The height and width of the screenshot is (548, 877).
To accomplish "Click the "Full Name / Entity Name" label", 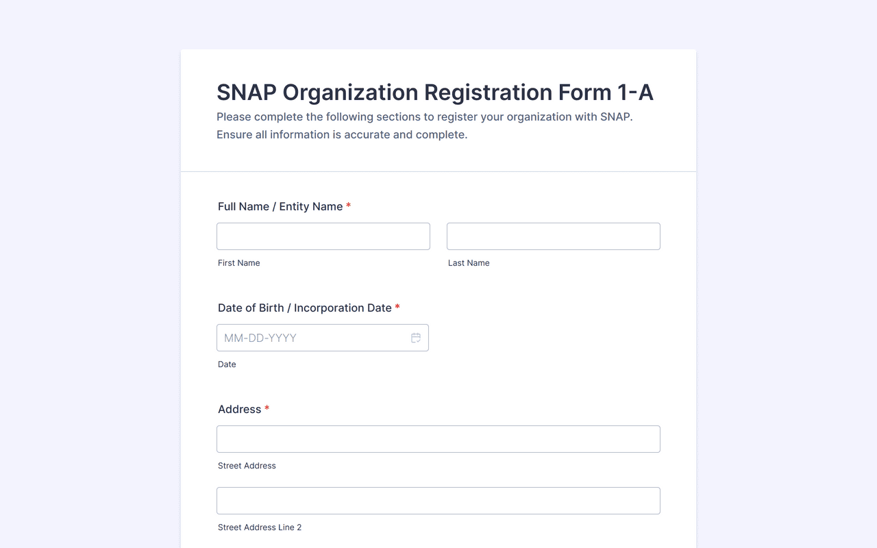I will point(280,206).
